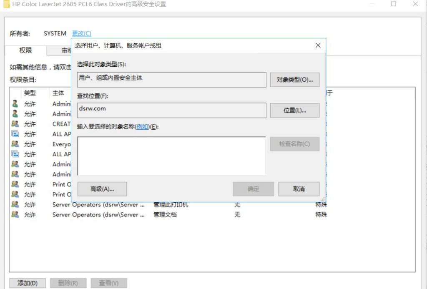Click the greyed 删除(R) button
This screenshot has height=289, width=427.
point(68,283)
